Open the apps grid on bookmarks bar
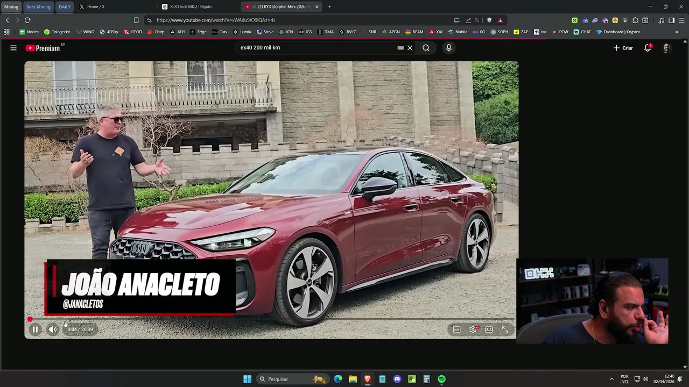 coord(6,32)
